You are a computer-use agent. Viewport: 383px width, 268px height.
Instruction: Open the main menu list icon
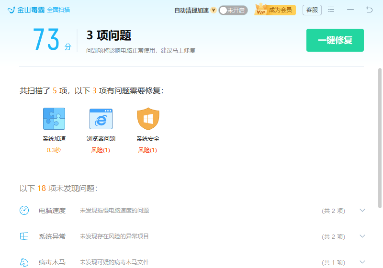pyautogui.click(x=331, y=10)
